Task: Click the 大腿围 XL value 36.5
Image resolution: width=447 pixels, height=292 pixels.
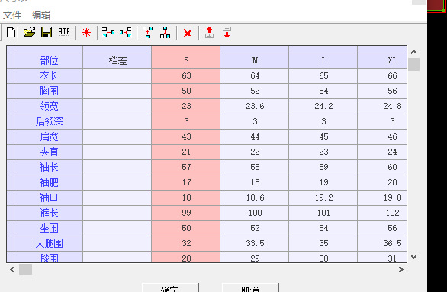Action: point(382,243)
